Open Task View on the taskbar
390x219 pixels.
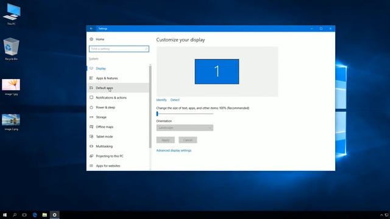(x=24, y=215)
